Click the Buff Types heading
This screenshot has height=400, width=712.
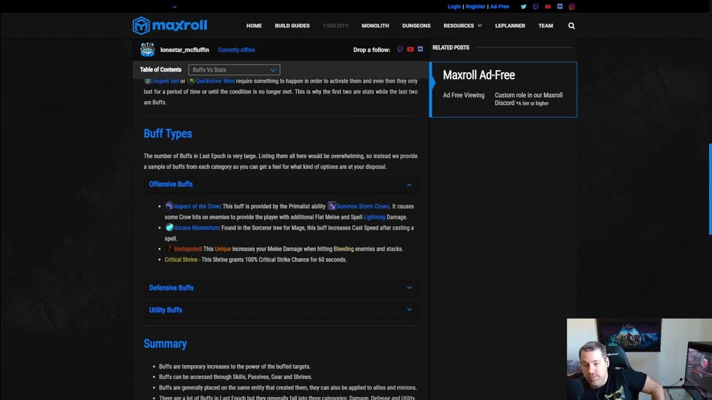(168, 133)
